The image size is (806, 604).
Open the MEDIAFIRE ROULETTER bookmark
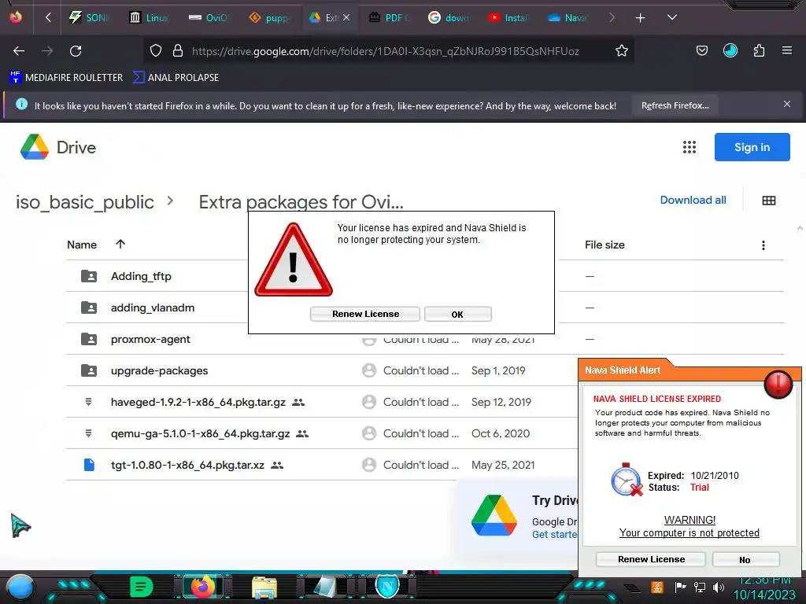click(66, 78)
